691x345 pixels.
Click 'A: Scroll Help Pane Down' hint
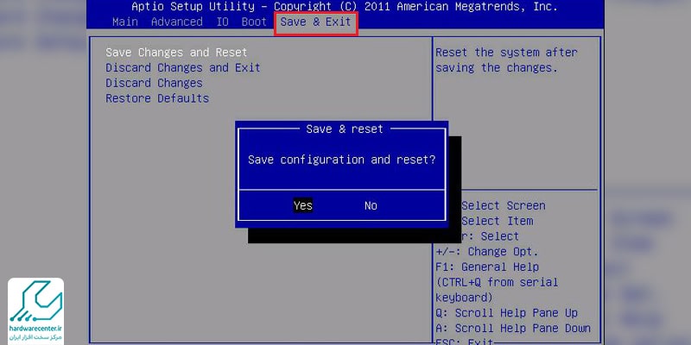513,329
